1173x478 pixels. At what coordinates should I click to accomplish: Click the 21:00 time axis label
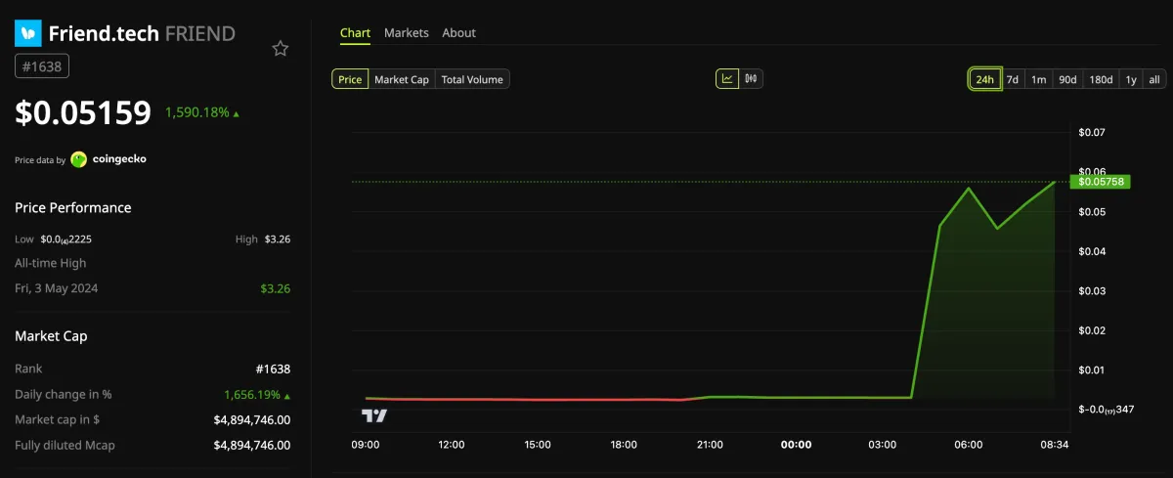(710, 444)
